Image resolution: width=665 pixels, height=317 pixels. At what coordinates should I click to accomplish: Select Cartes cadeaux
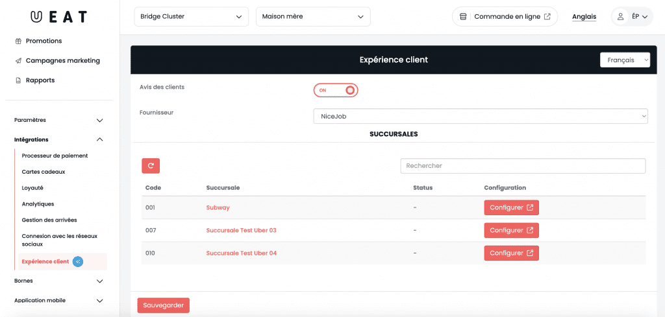(x=44, y=172)
